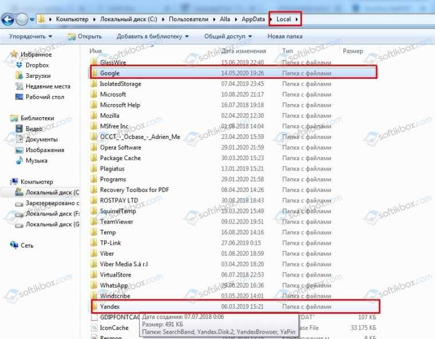Click the MSfree Inc folder icon
The width and height of the screenshot is (435, 339).
tap(94, 126)
